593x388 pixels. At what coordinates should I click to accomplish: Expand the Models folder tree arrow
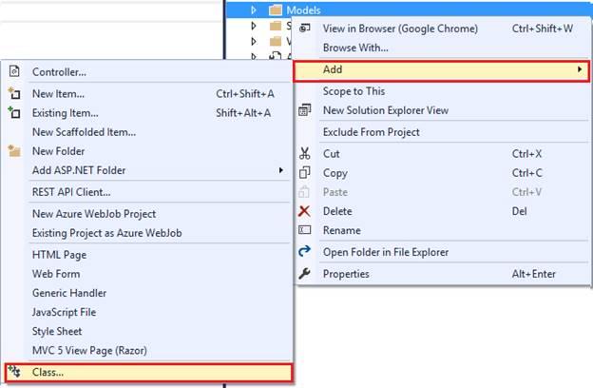tap(254, 10)
